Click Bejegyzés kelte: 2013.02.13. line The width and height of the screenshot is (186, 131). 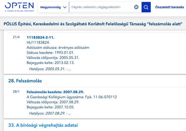pos(51,63)
